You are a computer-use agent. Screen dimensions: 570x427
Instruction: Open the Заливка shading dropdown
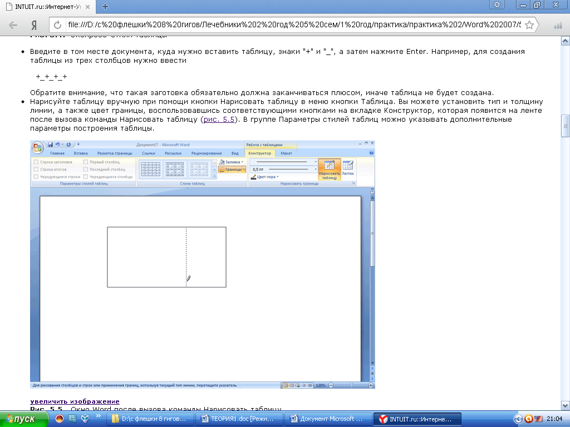click(231, 162)
